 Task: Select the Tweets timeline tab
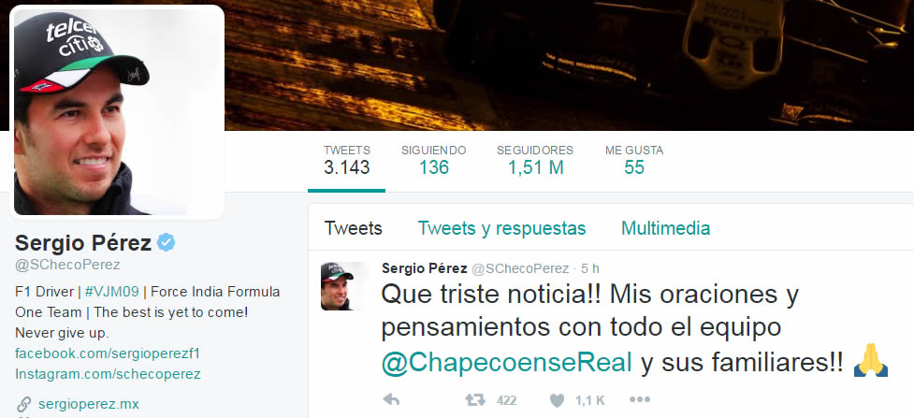[x=354, y=228]
